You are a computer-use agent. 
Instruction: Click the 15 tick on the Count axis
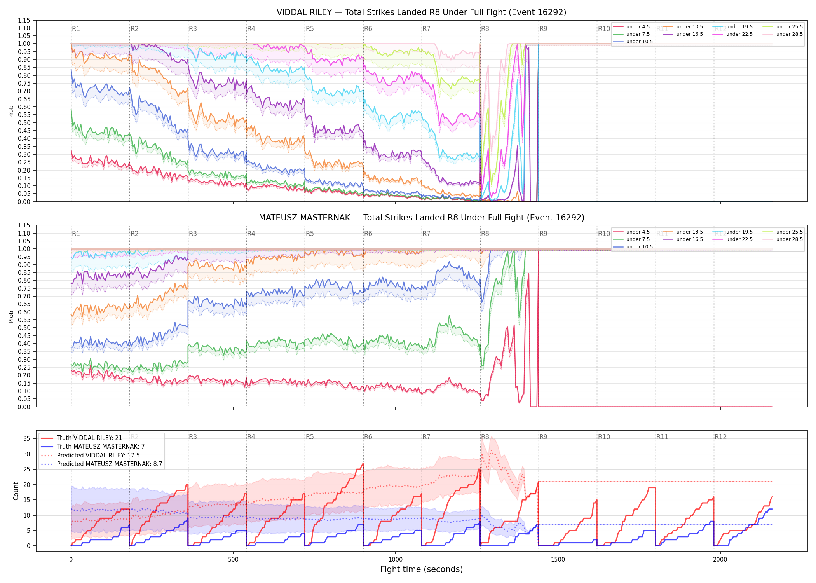coord(26,500)
